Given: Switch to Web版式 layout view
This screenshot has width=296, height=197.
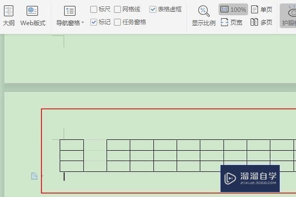Looking at the screenshot, I should pos(33,16).
